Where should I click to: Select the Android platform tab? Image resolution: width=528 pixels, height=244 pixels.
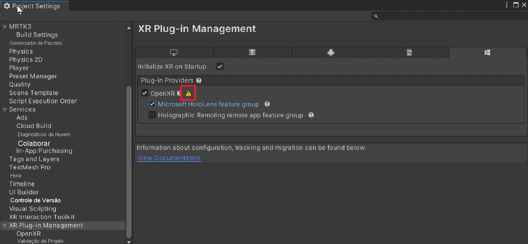tap(331, 52)
